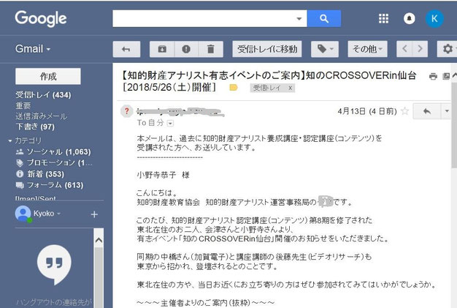The width and height of the screenshot is (457, 308).
Task: Click the email subject line title
Action: pyautogui.click(x=268, y=81)
